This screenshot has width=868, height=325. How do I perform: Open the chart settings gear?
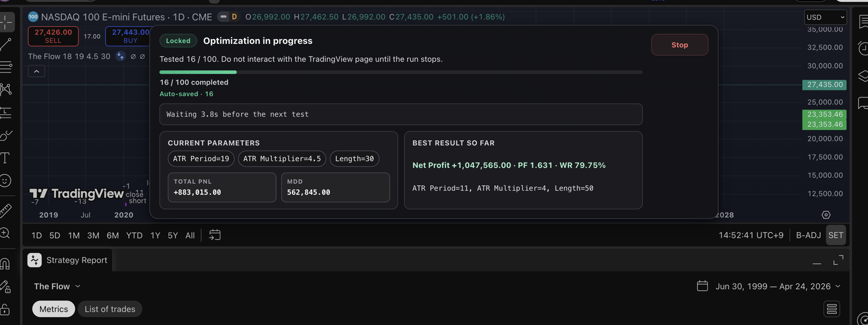(826, 215)
